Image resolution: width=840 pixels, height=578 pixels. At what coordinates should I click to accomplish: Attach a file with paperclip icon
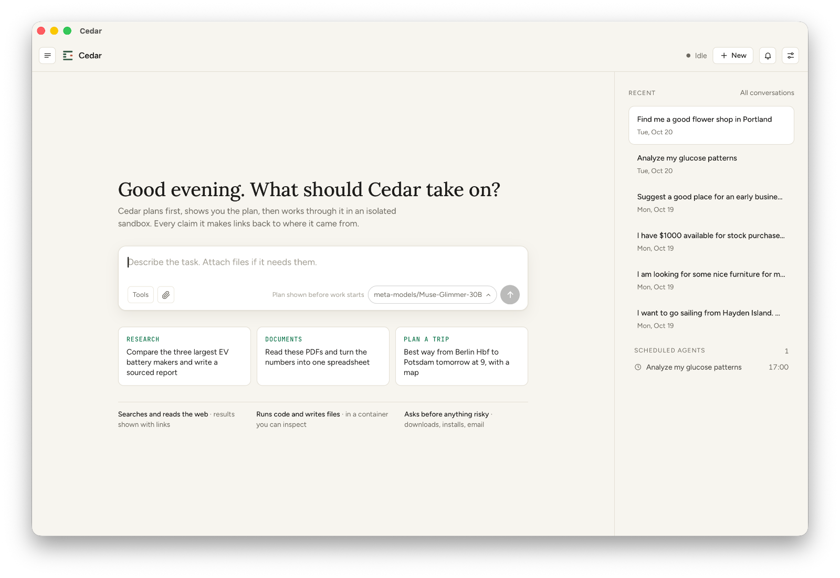point(166,295)
